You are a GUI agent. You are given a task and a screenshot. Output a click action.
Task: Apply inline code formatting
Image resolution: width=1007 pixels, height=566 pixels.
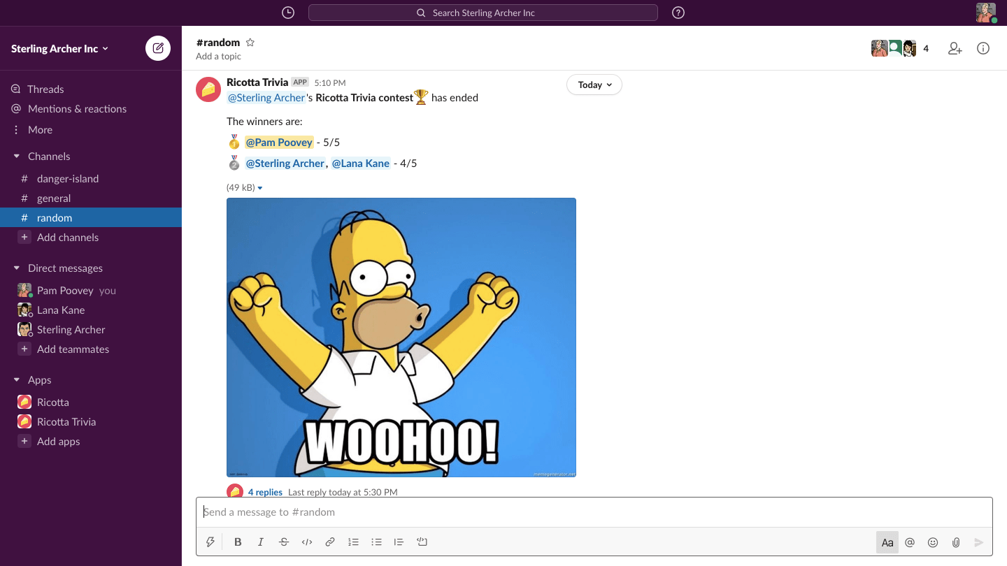307,542
